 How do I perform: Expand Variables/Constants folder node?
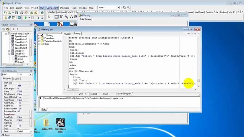point(39,41)
